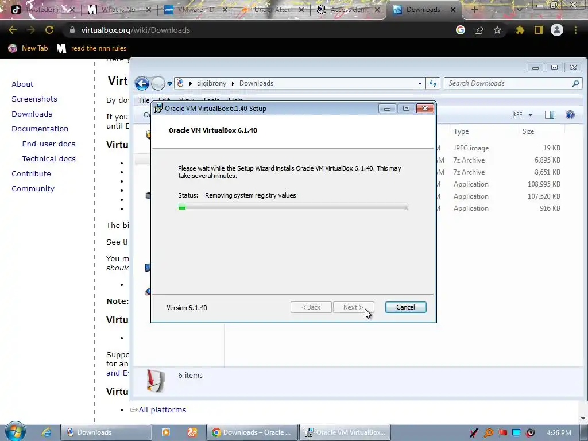Open the read the nnn rules bookmark

click(92, 48)
